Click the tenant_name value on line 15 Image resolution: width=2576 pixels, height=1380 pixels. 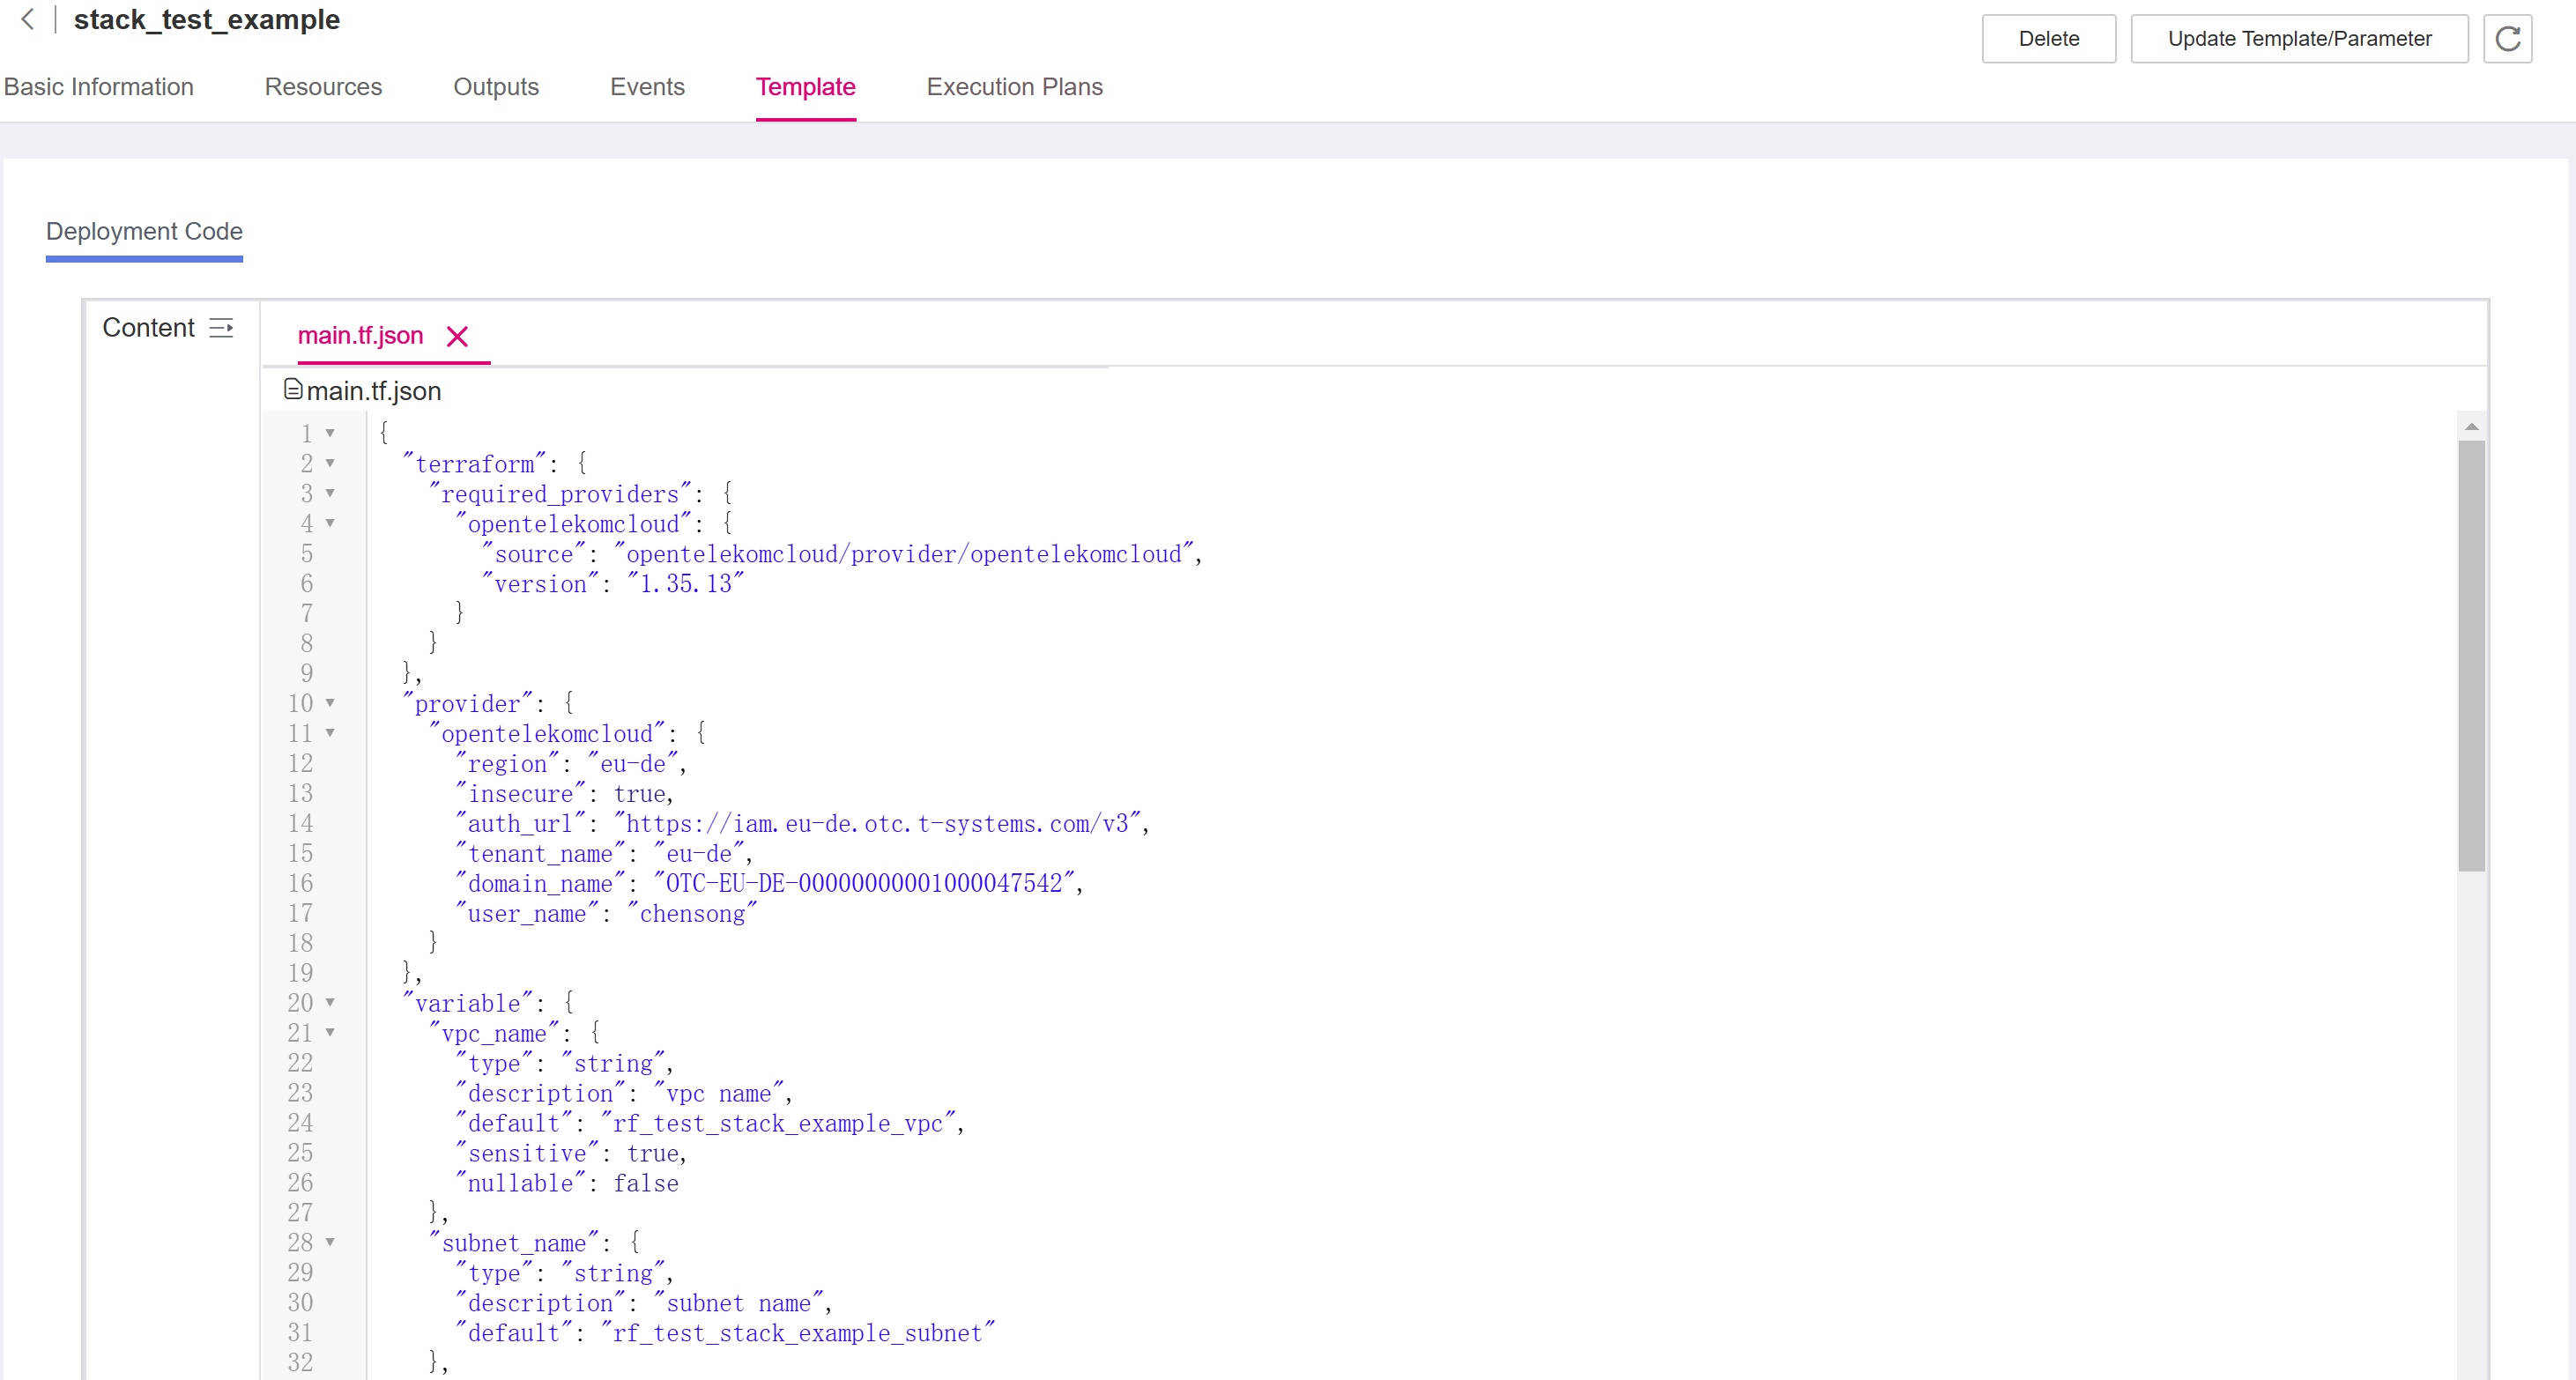[x=699, y=854]
